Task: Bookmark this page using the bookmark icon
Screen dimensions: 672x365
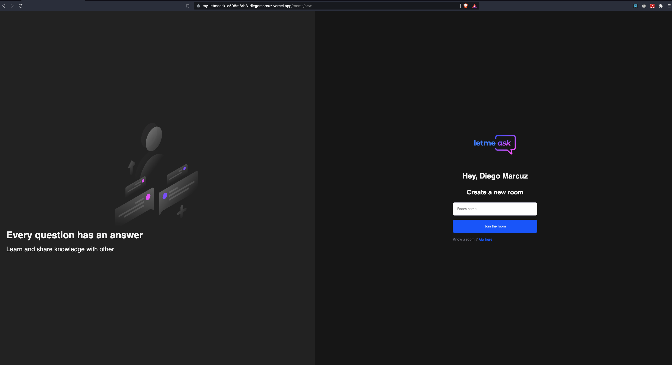Action: point(188,6)
